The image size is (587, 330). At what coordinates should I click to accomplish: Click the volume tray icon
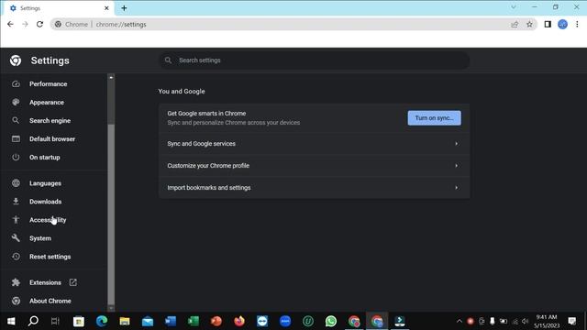526,321
